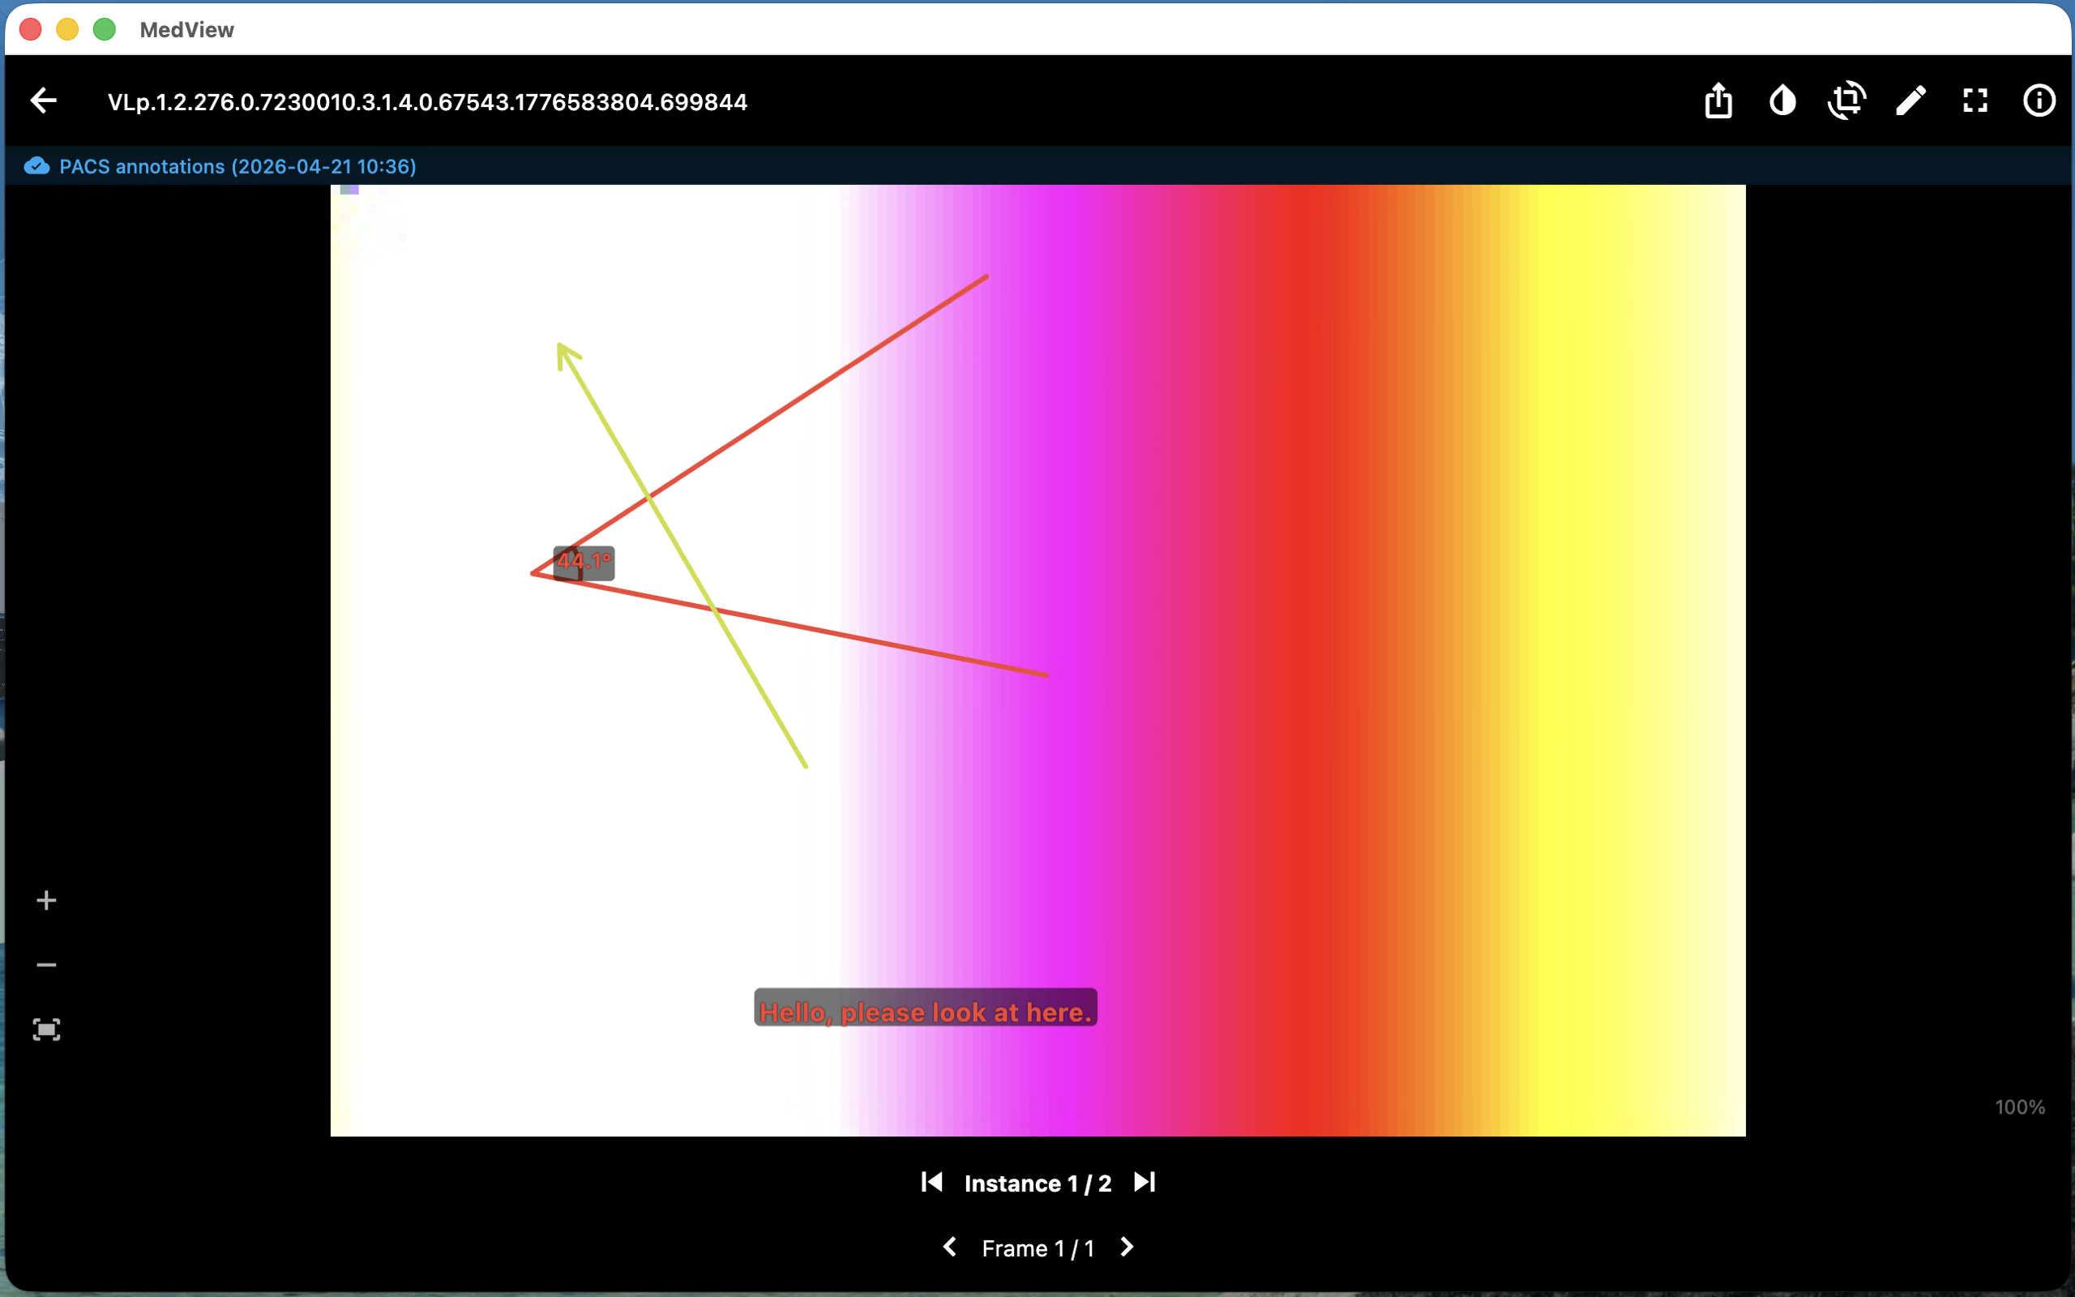Screen dimensions: 2075x1297
Task: Minimize the MedView window
Action: click(67, 29)
